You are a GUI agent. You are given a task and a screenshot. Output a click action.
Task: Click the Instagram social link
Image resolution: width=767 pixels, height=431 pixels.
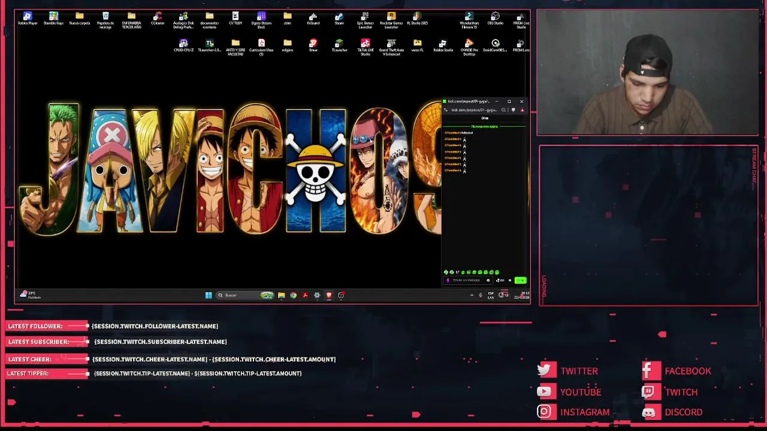[573, 412]
